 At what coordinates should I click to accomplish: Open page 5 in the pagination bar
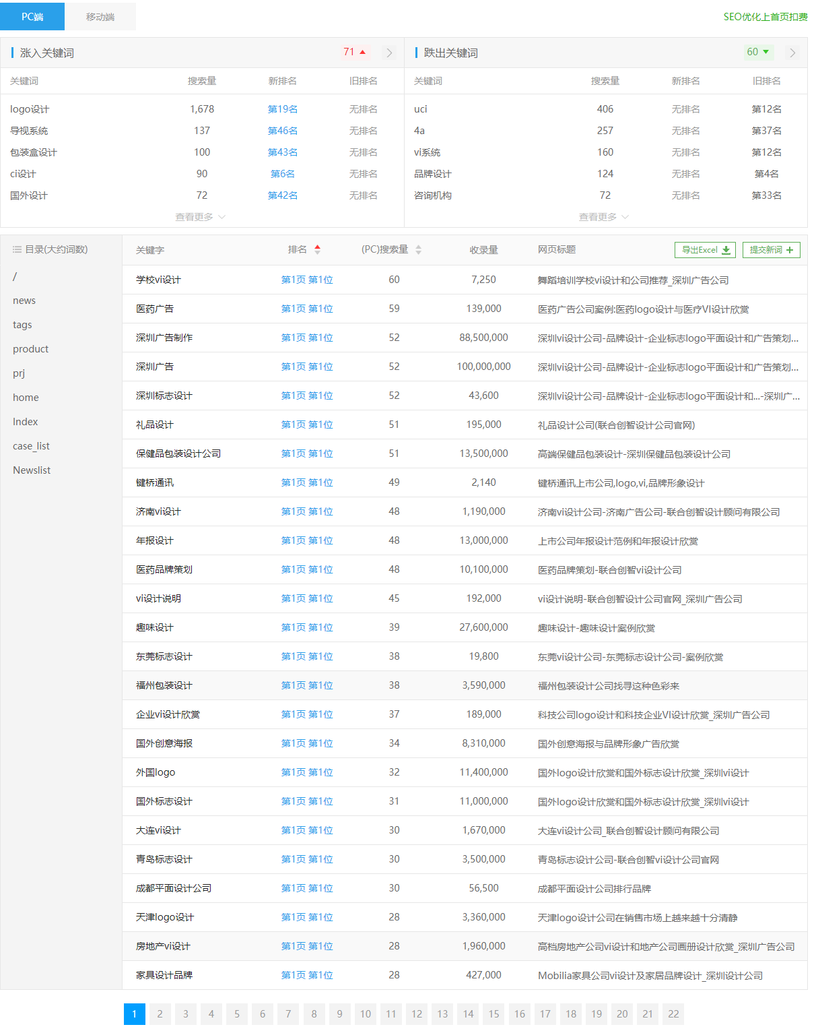237,1014
